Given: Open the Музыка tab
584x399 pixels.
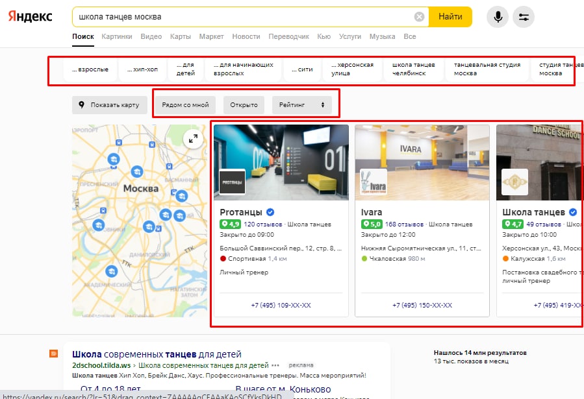Looking at the screenshot, I should [383, 36].
